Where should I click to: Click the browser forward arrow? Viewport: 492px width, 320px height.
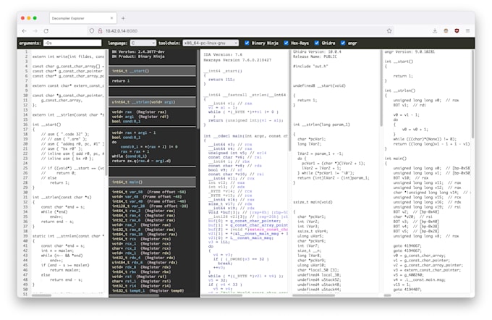point(35,31)
